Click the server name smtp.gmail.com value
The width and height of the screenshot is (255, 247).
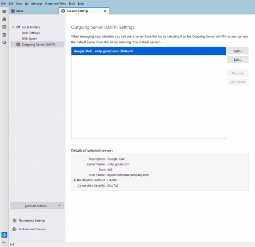point(118,164)
